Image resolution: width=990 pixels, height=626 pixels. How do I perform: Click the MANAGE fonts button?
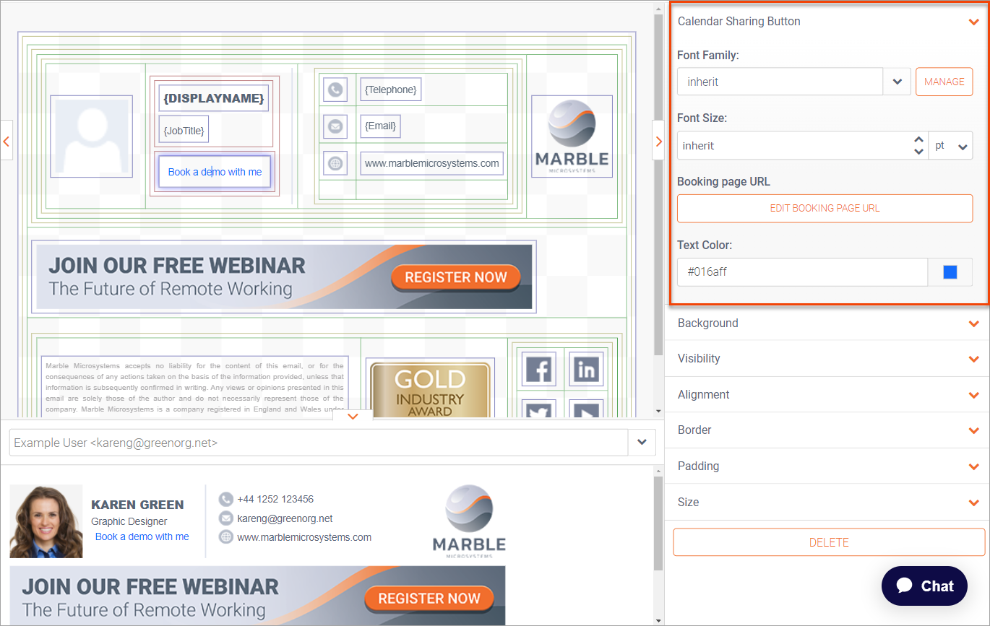click(x=944, y=82)
